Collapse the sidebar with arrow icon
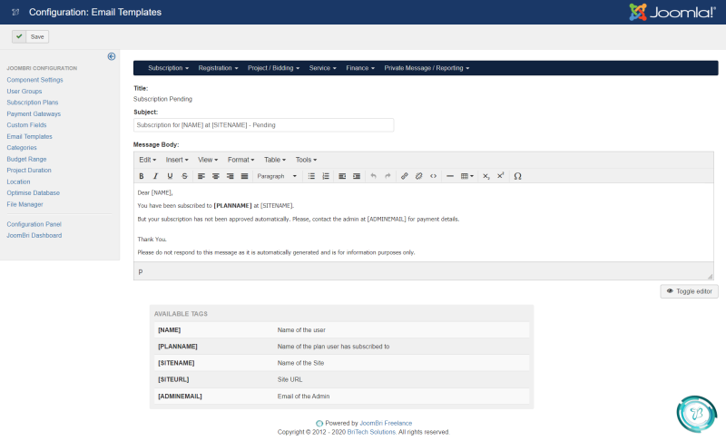The width and height of the screenshot is (726, 441). pyautogui.click(x=112, y=56)
